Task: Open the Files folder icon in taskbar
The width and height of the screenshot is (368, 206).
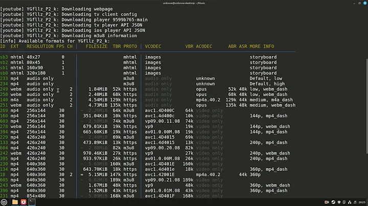Action: click(x=15, y=202)
